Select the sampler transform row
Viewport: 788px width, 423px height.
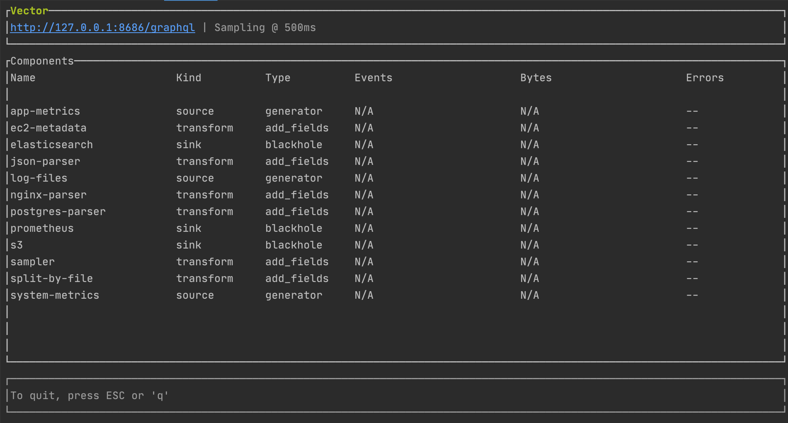point(32,262)
